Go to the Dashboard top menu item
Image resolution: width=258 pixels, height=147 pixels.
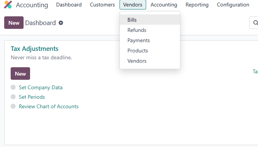pos(69,5)
